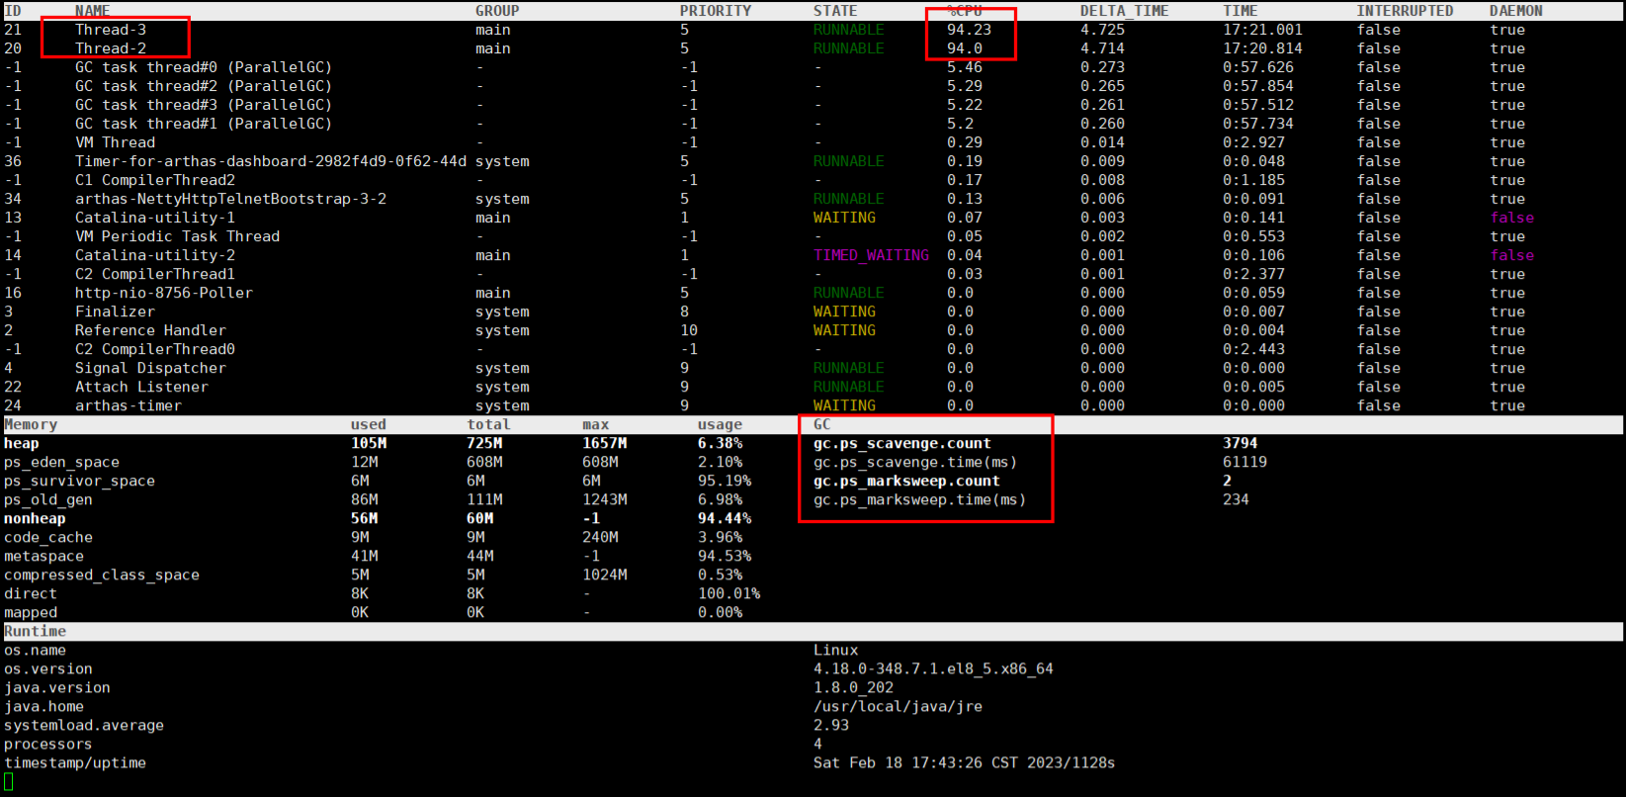The width and height of the screenshot is (1626, 797).
Task: Click code_cache memory label
Action: [x=48, y=537]
